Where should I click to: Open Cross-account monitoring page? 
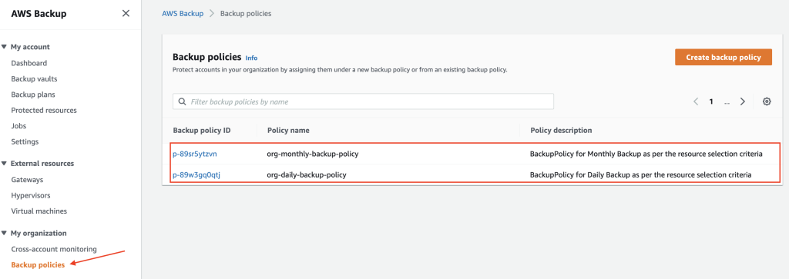(54, 249)
